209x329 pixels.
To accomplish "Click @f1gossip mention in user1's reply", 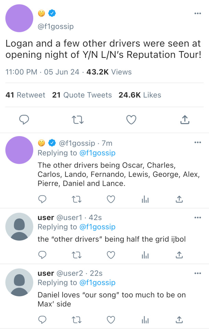I will (97, 227).
